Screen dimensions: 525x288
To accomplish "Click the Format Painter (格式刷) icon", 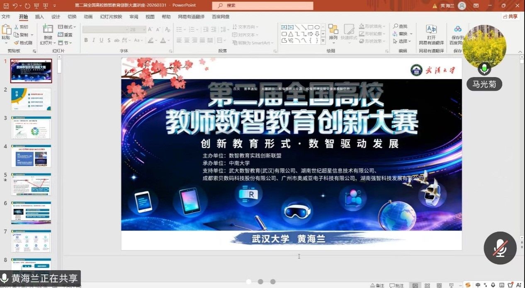I will coord(17,43).
